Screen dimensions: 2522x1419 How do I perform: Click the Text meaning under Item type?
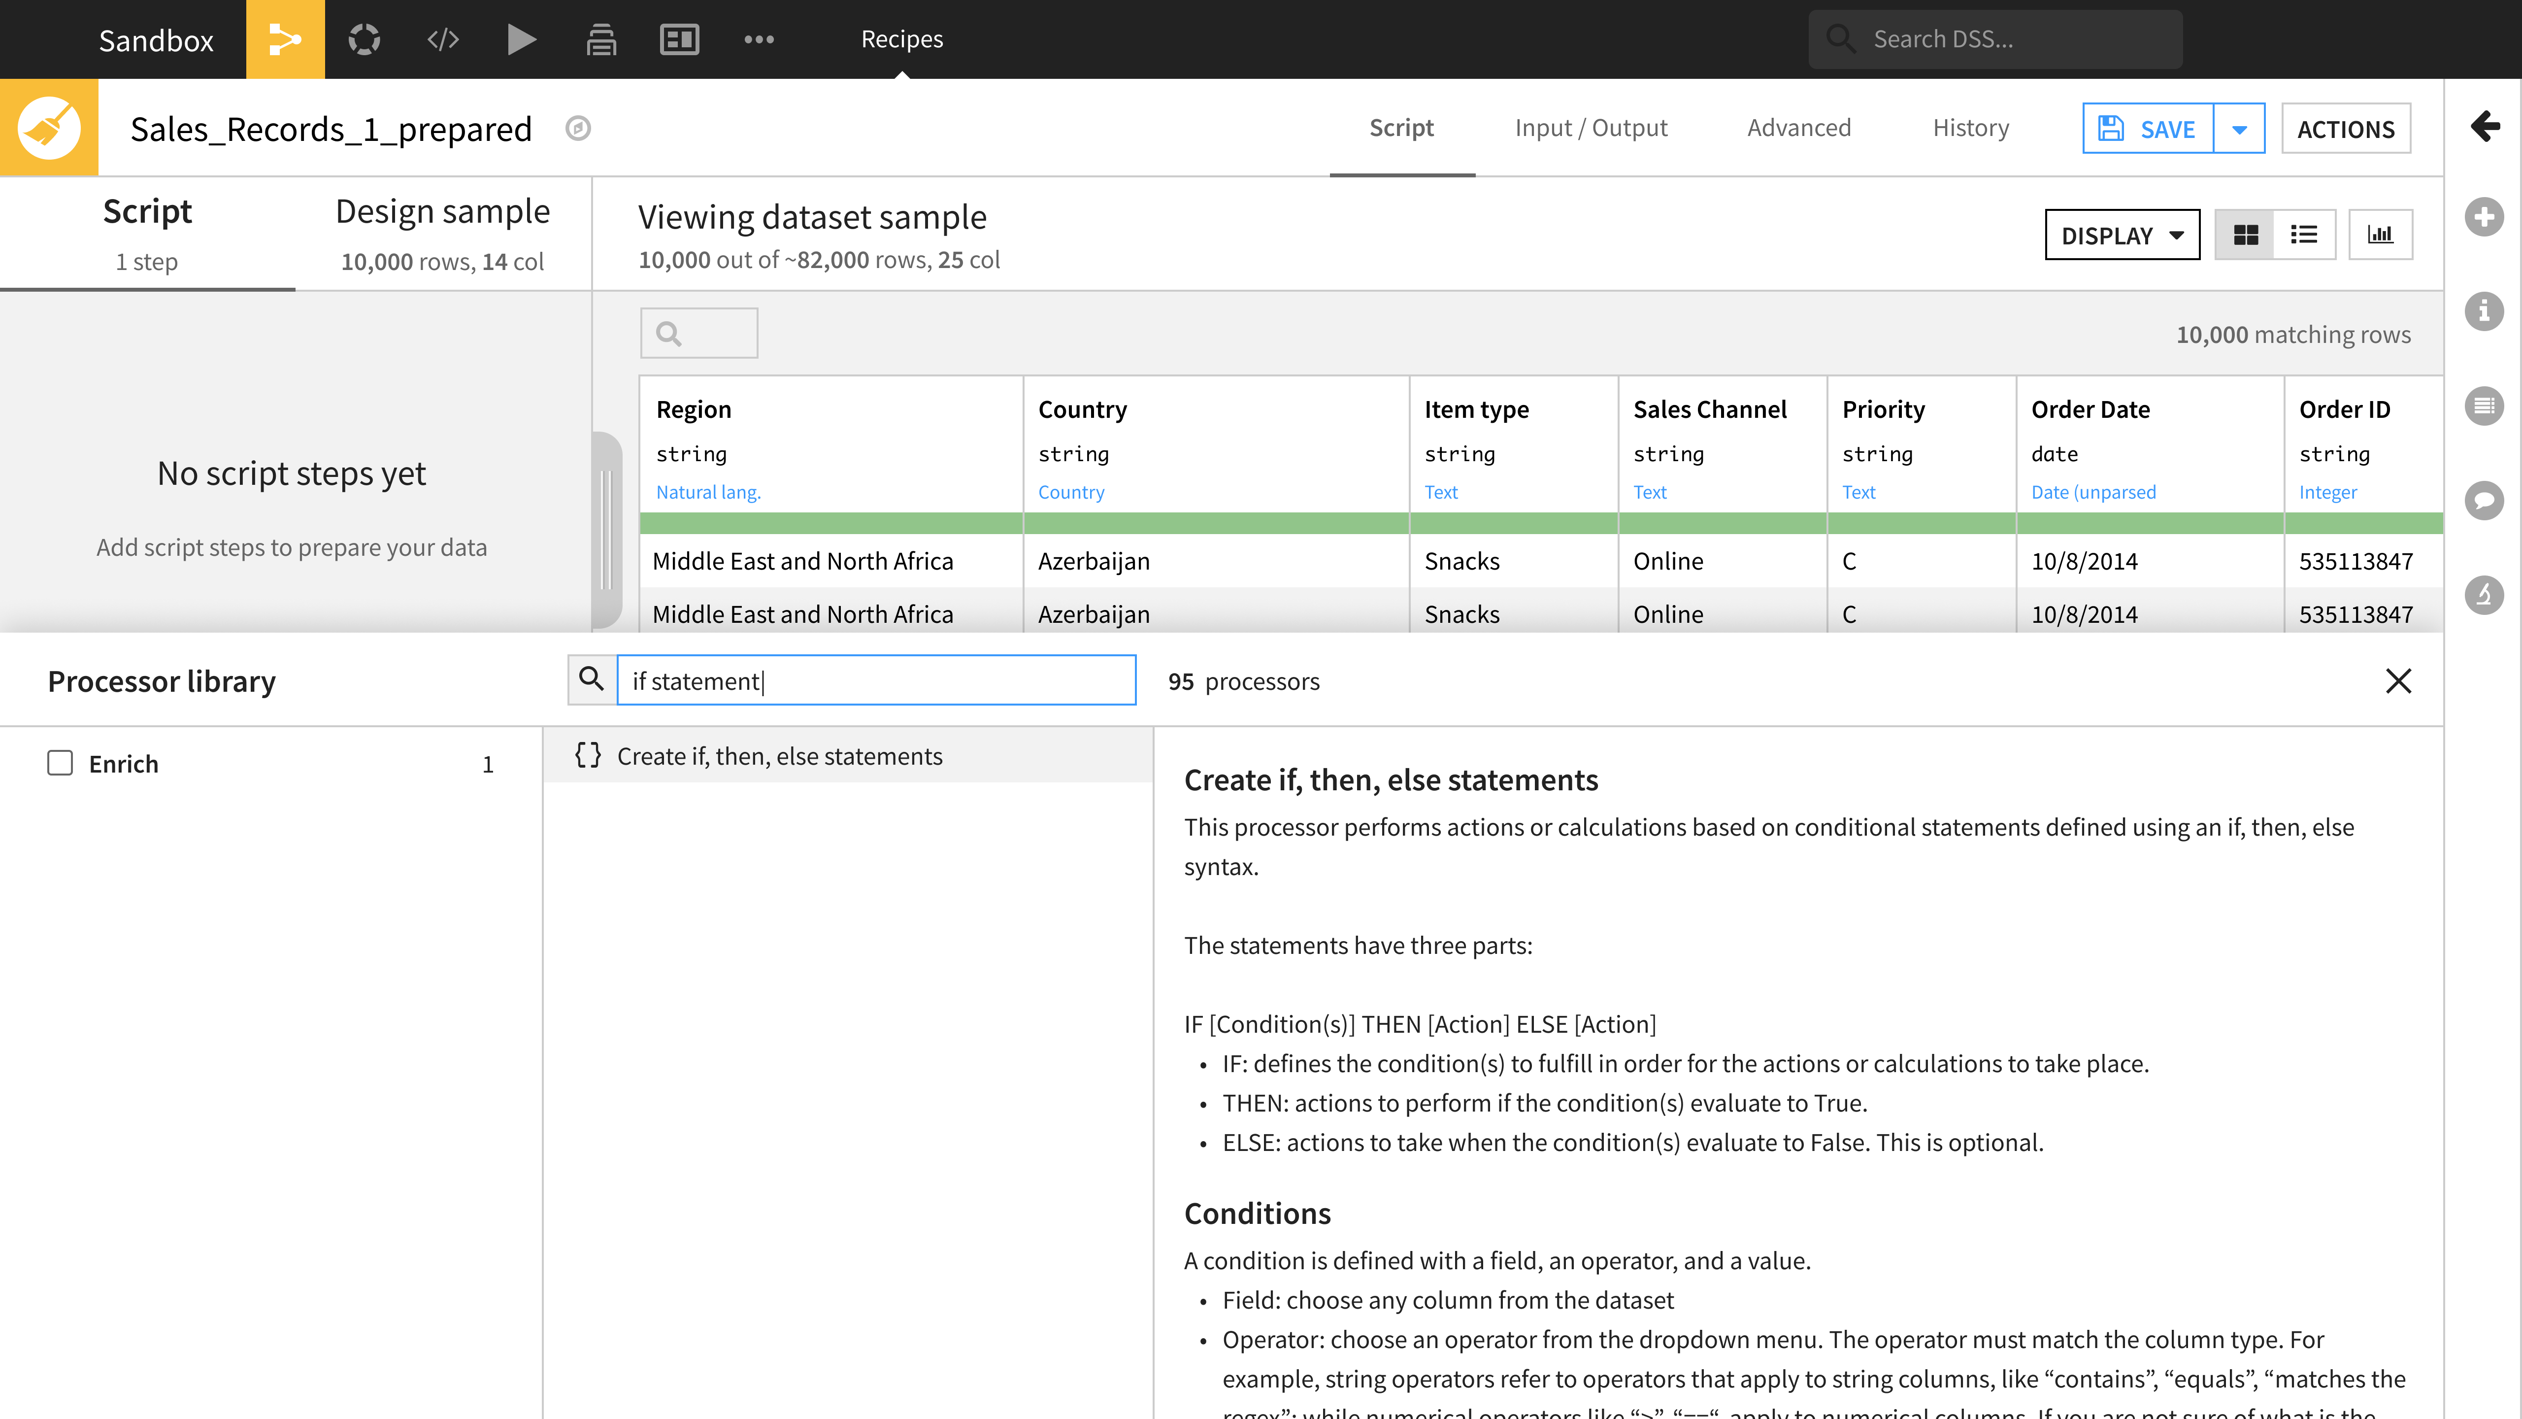pyautogui.click(x=1440, y=492)
